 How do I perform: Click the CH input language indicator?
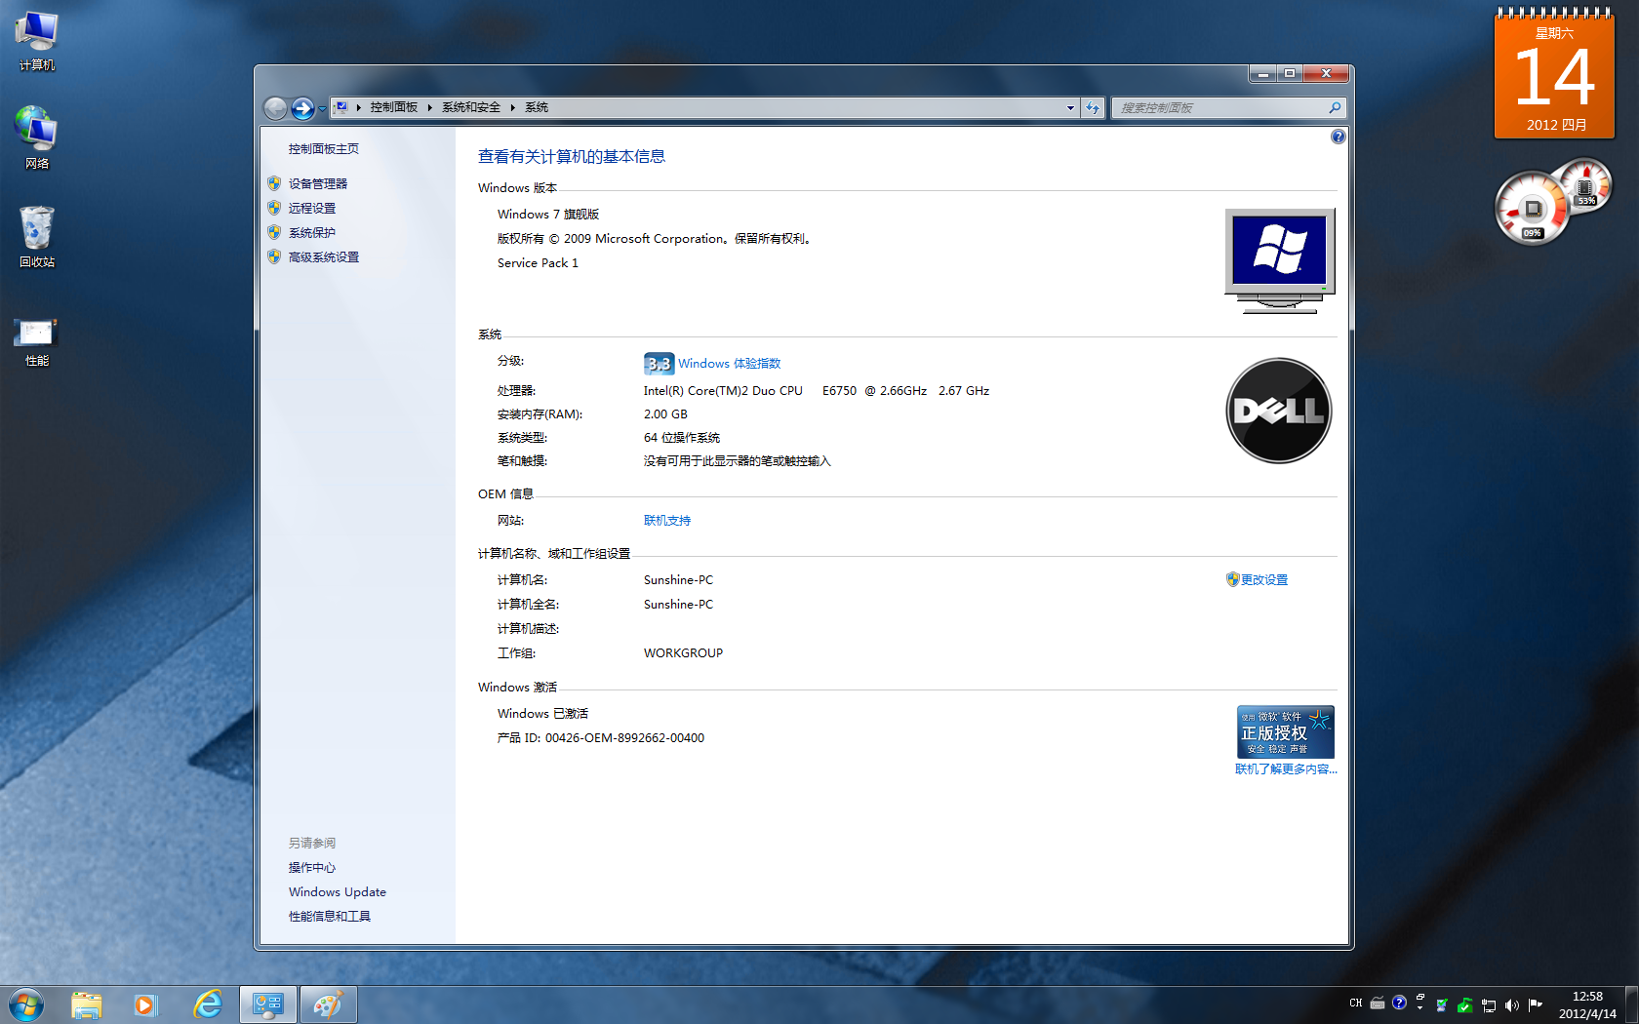point(1355,1003)
